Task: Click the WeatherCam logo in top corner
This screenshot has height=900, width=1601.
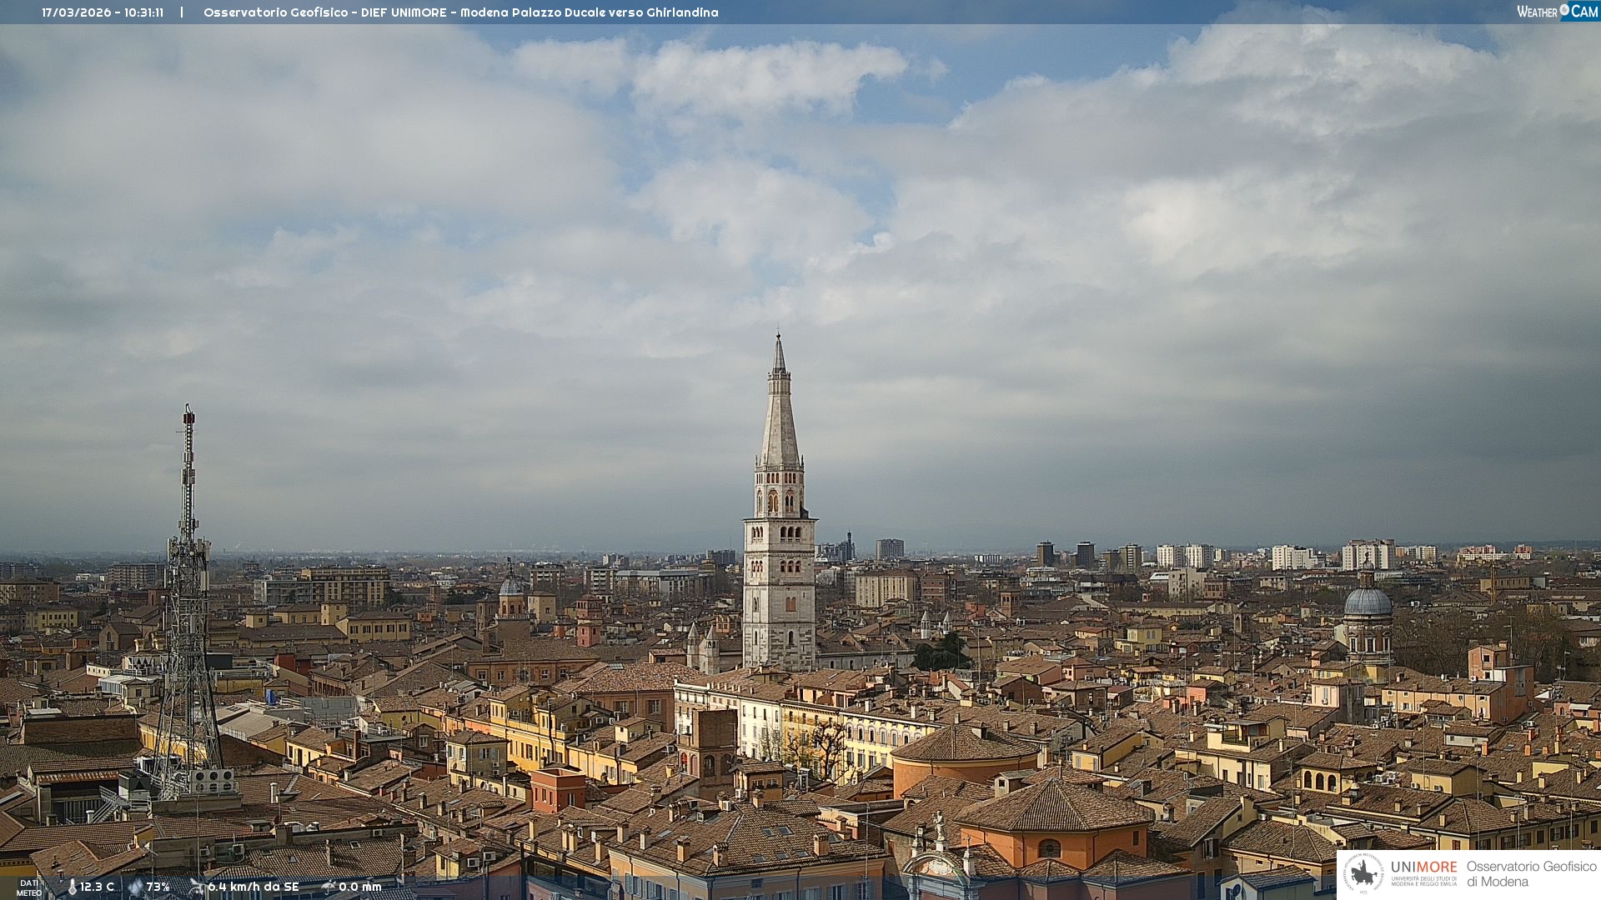Action: click(x=1557, y=11)
